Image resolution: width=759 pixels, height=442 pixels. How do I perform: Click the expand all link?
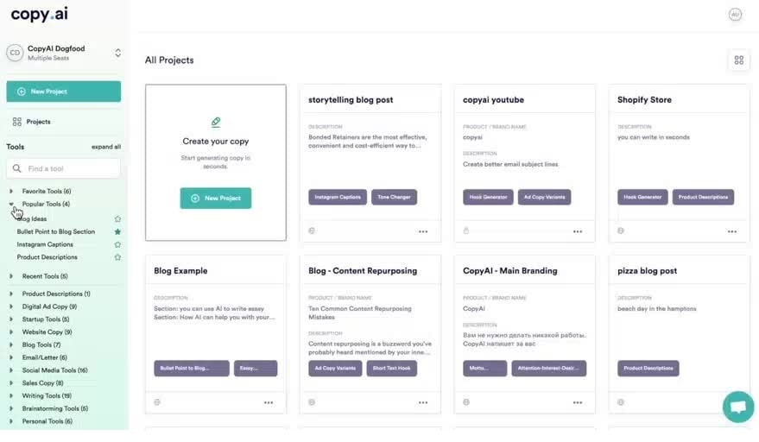point(106,147)
